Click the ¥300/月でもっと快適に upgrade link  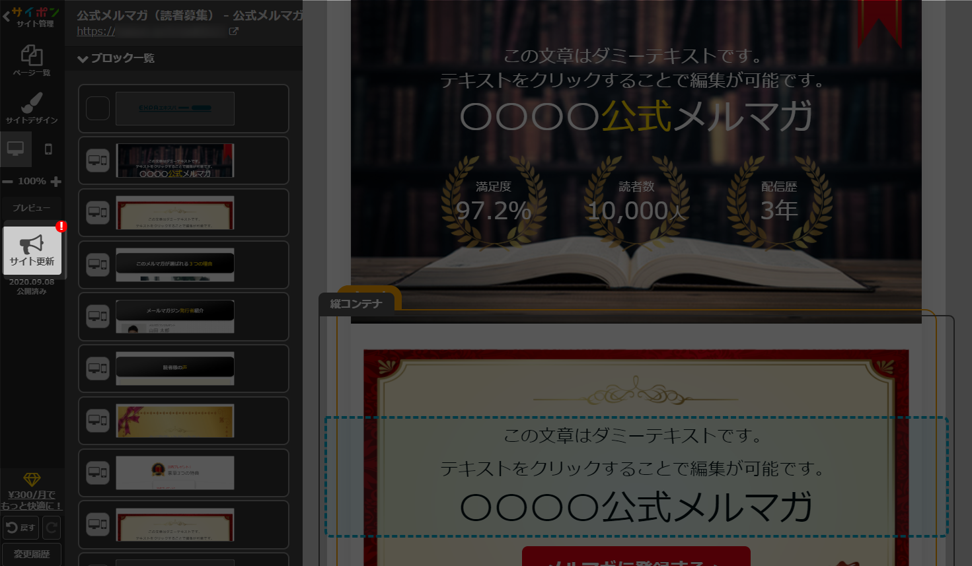click(32, 500)
